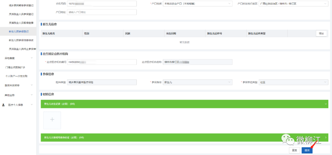This screenshot has width=332, height=155.
Task: Click the 定点医疗机构编号 input field
Action: click(101, 62)
